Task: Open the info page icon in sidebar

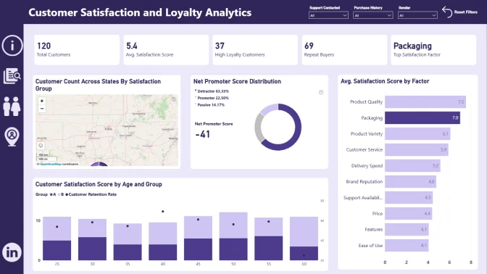Action: pos(12,46)
